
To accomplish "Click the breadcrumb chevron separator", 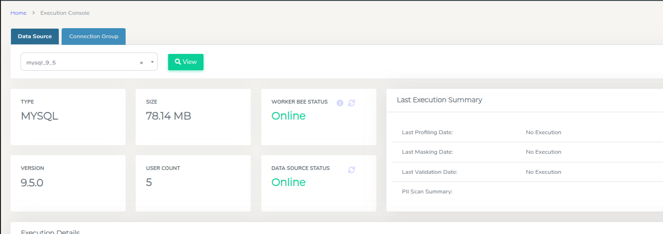I will coord(33,13).
